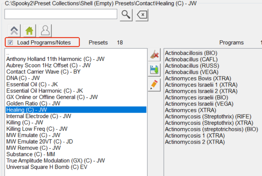Click in the preset search text field

[x=61, y=14]
